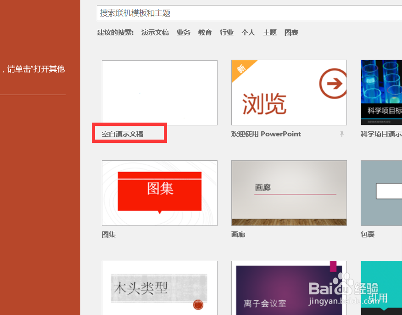Open the red 图集 template thumbnail
Viewport: 402px width, 315px height.
pos(159,193)
